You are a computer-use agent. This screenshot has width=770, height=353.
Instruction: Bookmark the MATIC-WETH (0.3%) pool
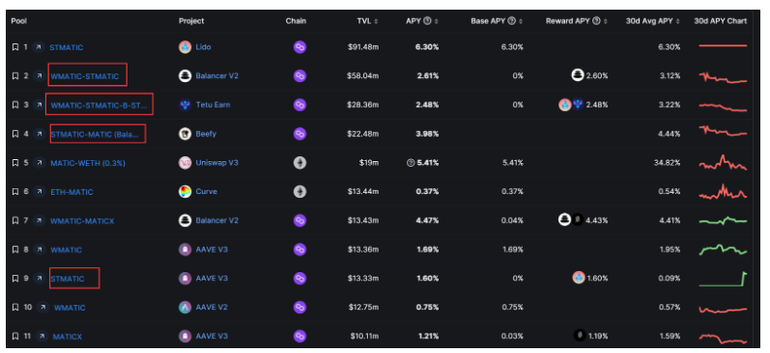point(15,163)
